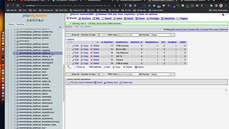Reload the page with browser refresh
Viewport: 229px width, 129px height.
click(18, 6)
